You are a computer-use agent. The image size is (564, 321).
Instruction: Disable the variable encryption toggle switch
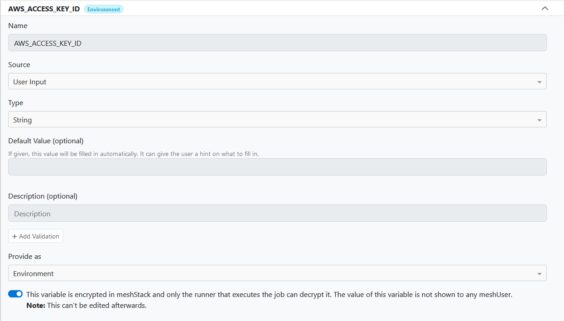15,294
